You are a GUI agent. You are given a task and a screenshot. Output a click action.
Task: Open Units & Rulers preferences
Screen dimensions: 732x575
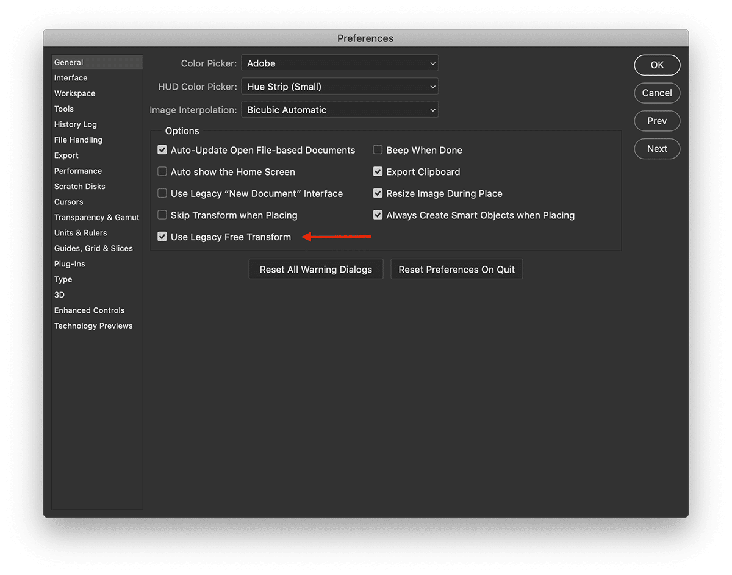98,233
